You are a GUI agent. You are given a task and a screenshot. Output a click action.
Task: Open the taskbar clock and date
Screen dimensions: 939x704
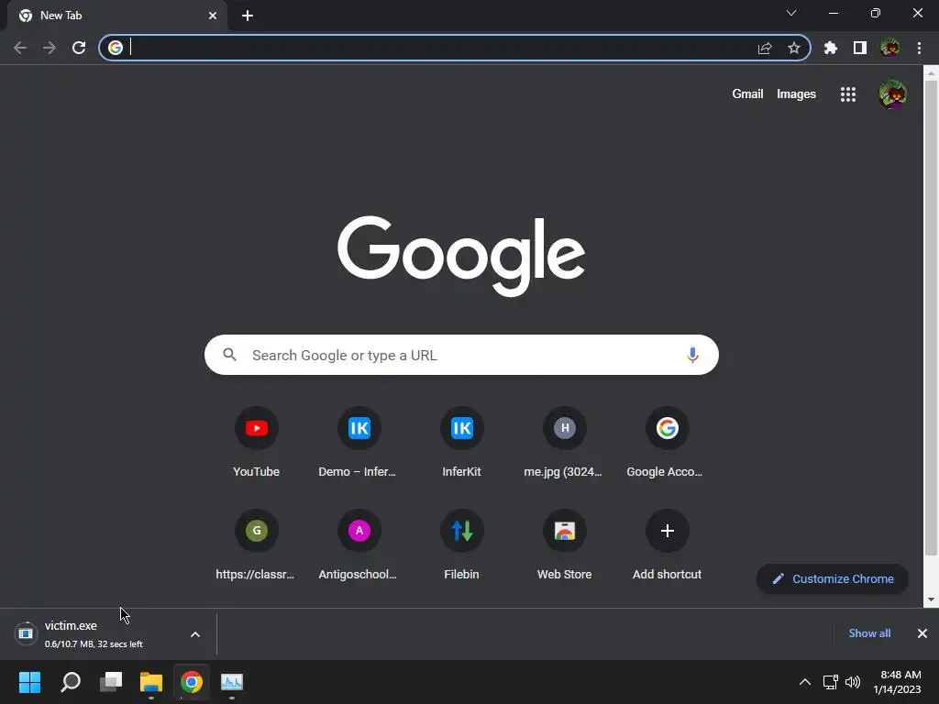(x=897, y=682)
